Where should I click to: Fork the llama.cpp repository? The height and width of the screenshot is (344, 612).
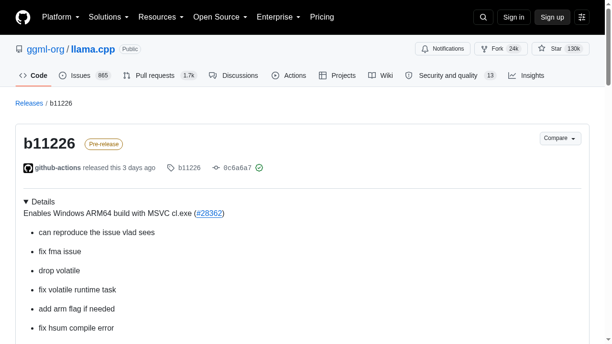click(501, 49)
